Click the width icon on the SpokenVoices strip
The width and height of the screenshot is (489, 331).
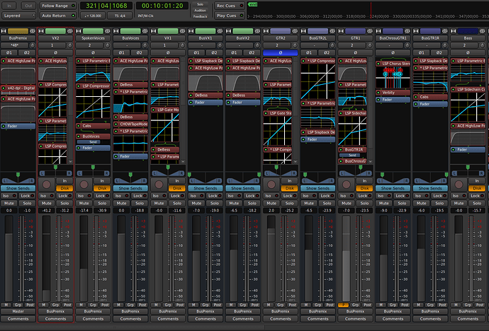point(80,32)
